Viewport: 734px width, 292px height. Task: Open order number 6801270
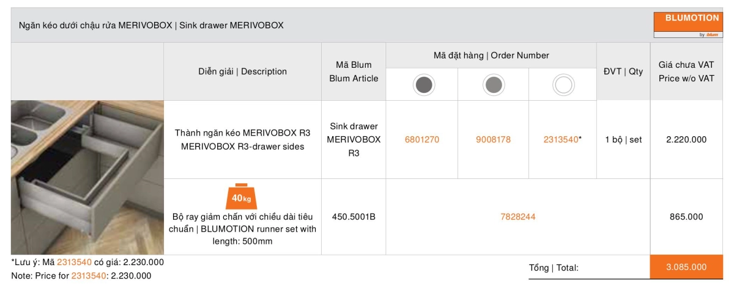[421, 139]
